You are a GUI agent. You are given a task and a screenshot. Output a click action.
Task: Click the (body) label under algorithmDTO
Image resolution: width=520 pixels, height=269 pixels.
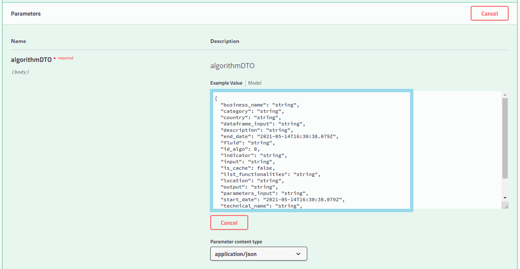tap(20, 72)
